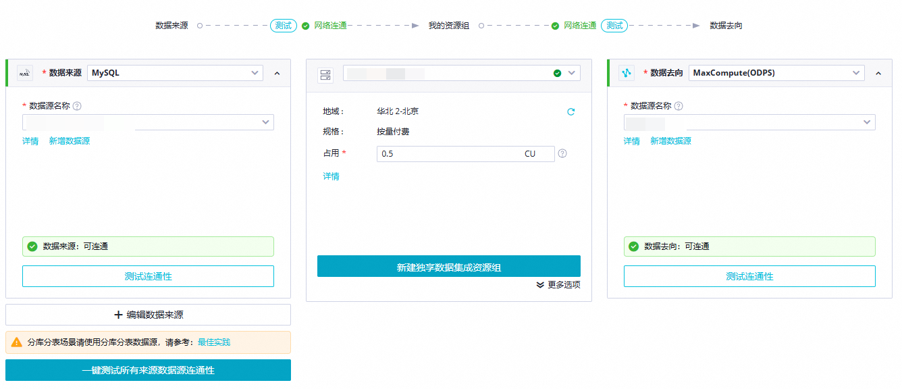Click 数据来源 step label in the header
The width and height of the screenshot is (902, 389).
[171, 26]
